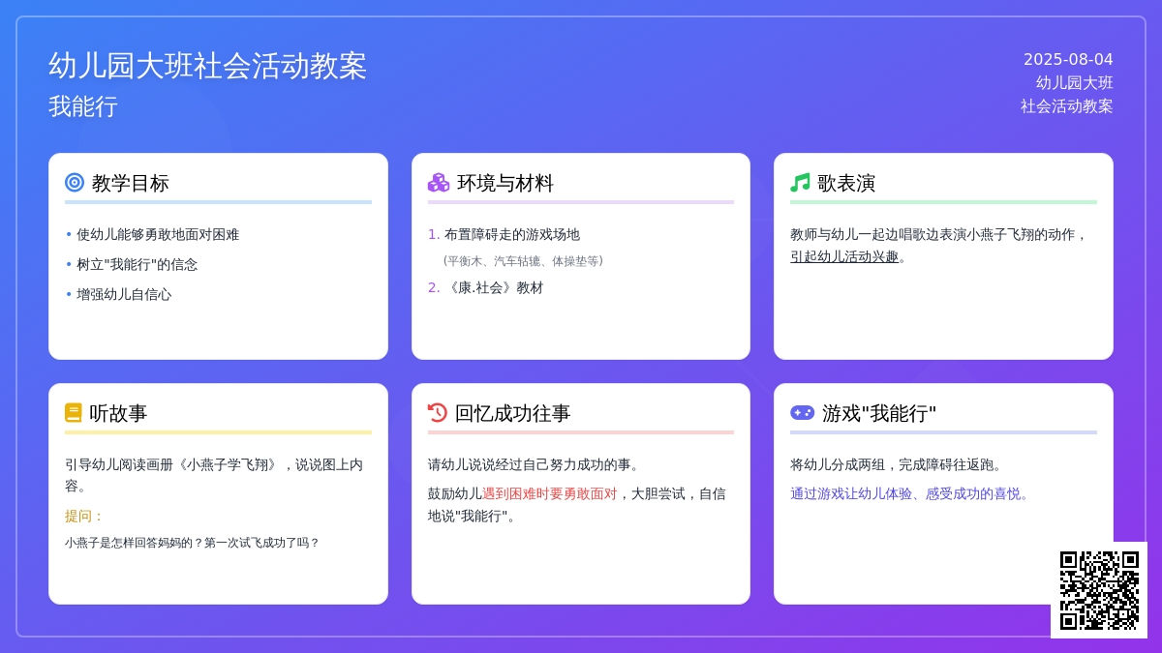Click the book icon beside 听故事

(x=74, y=413)
